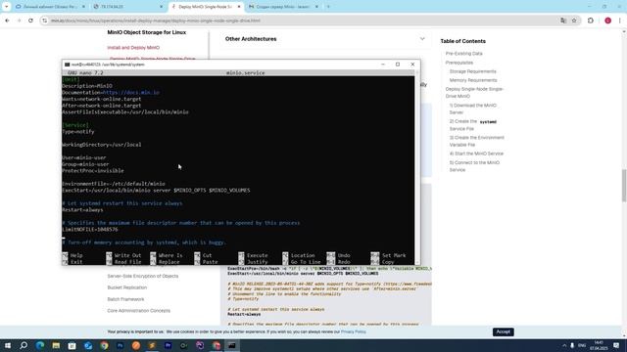Open Premiere Pro from the taskbar
The height and width of the screenshot is (352, 627).
click(168, 345)
